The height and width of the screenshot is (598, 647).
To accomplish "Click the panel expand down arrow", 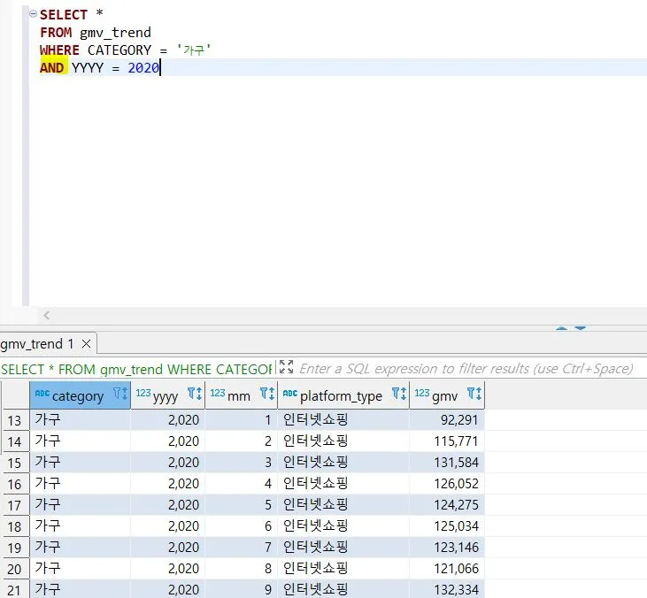I will [580, 328].
